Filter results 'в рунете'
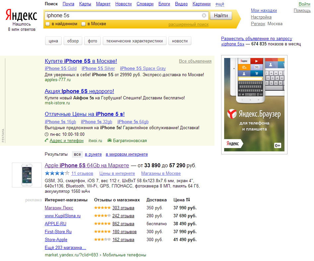Image resolution: width=314 pixels, height=261 pixels. pos(93,154)
